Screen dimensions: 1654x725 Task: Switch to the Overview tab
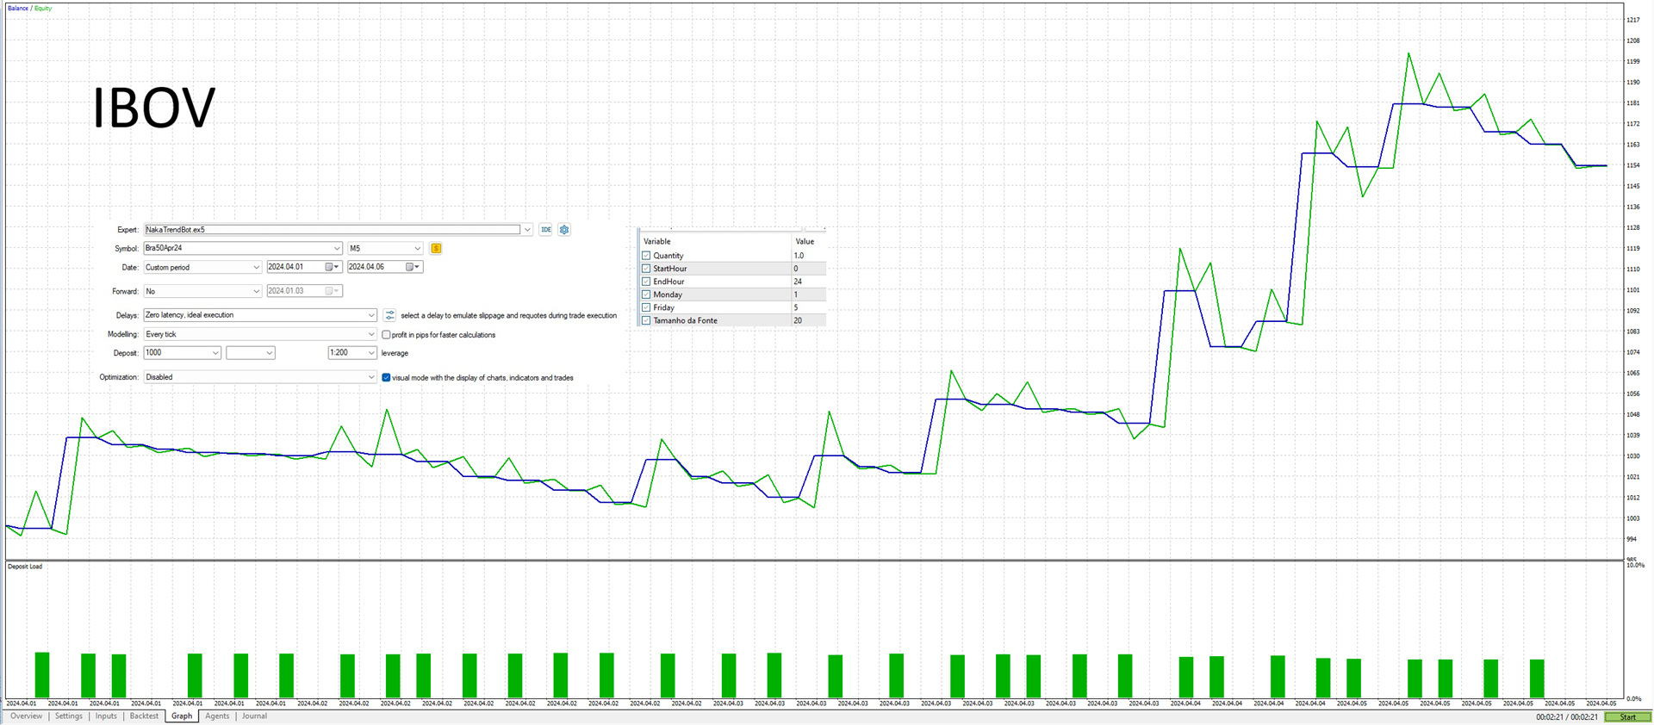tap(26, 716)
